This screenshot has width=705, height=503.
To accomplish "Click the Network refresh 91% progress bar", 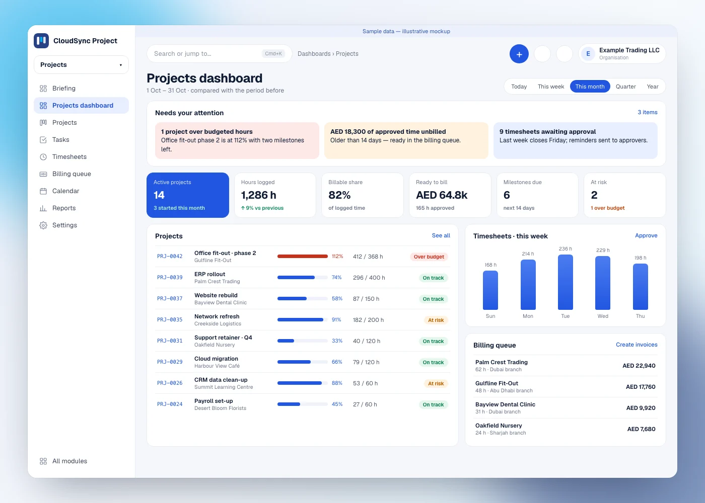I will (x=303, y=320).
